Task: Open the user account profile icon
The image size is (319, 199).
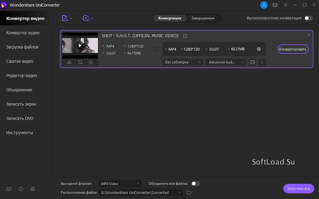Action: tap(264, 5)
